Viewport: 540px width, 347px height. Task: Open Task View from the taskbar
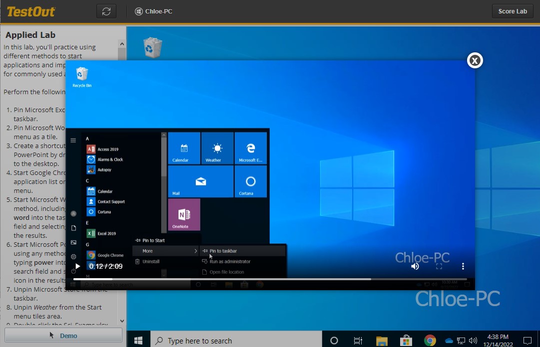358,341
